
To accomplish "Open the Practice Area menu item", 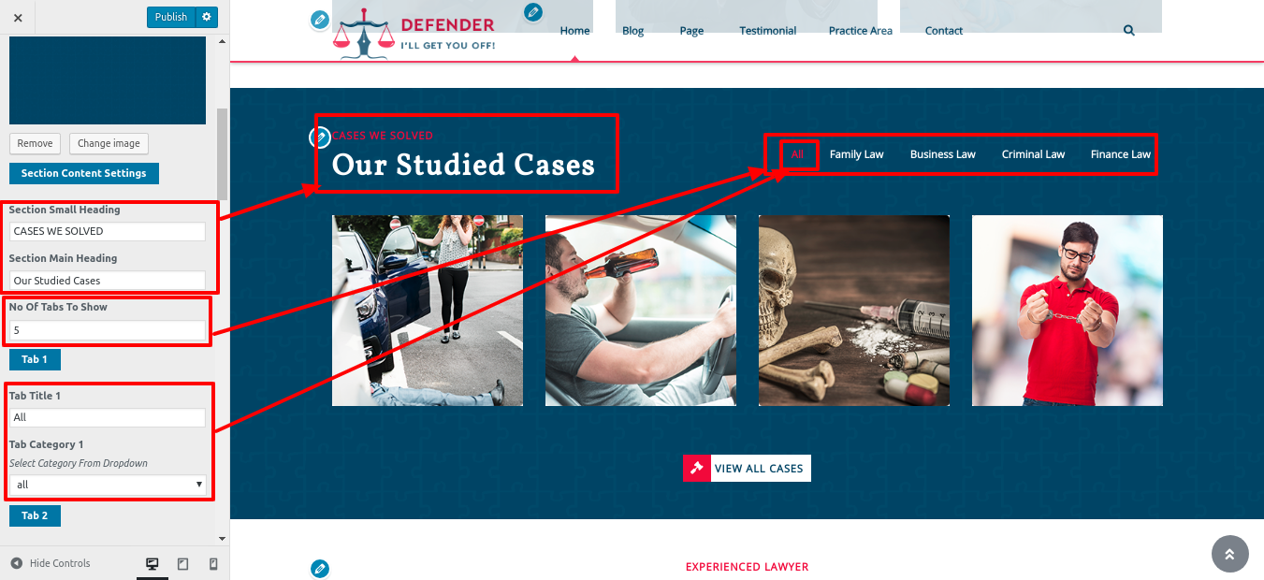I will coord(860,31).
